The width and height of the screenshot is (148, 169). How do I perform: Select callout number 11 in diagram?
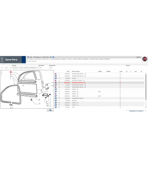(x=52, y=83)
